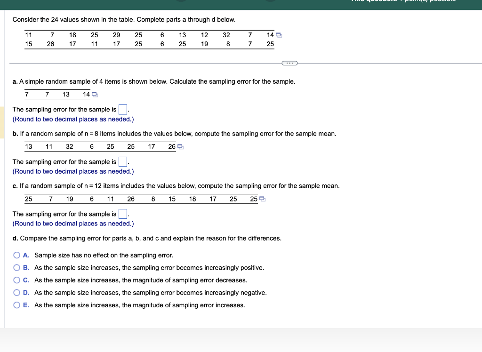This screenshot has width=482, height=352.
Task: Click the data icon following 25 in part c table
Action: click(262, 199)
